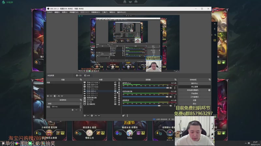Remove a transition with the minus icon

click(76, 110)
